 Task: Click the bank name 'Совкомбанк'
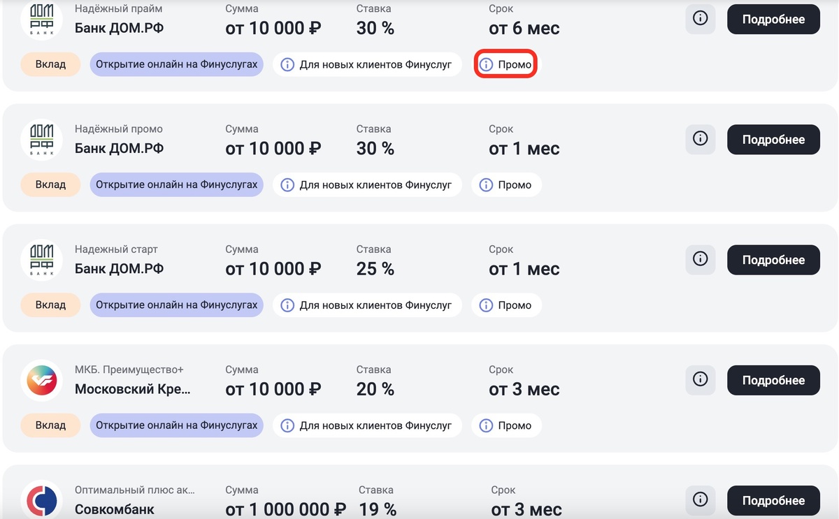coord(115,509)
